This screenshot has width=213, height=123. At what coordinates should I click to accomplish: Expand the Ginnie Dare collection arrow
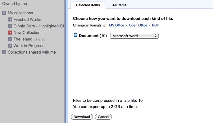[10, 26]
